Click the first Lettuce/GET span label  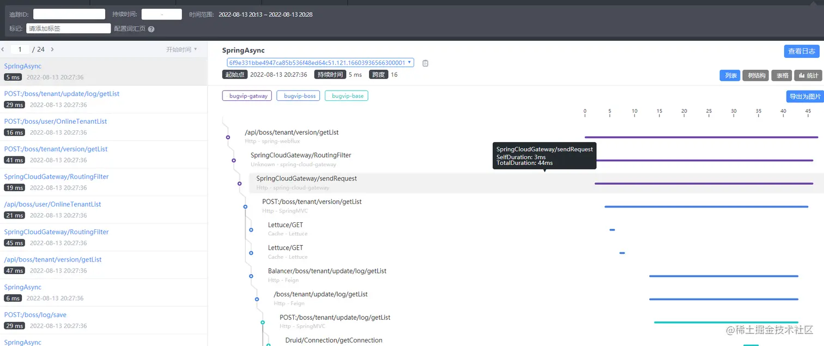pos(286,225)
